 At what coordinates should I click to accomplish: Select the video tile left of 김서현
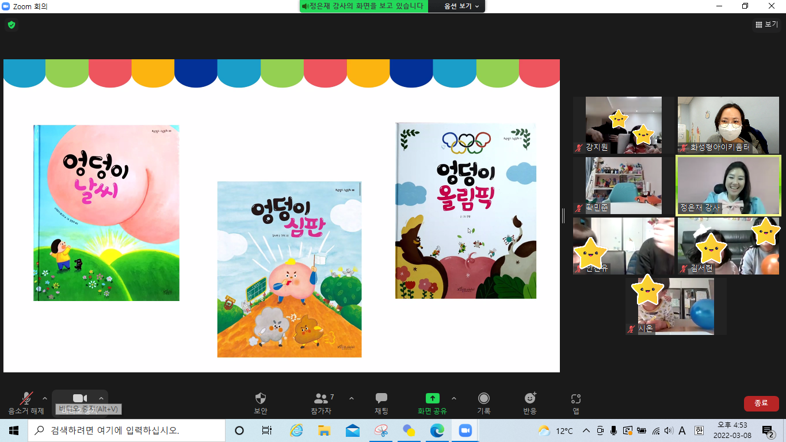click(x=623, y=246)
